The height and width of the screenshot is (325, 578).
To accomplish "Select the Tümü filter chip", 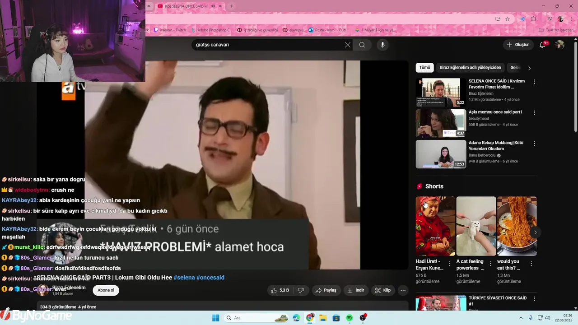I will [424, 68].
